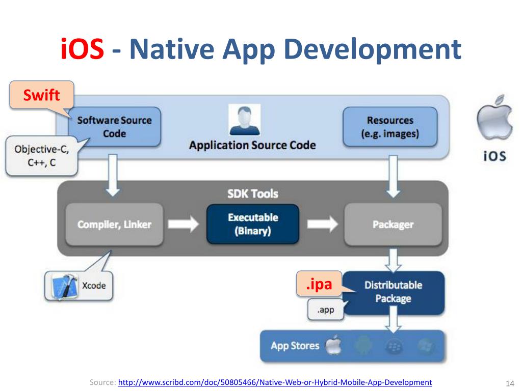Click the .app callout label

coord(326,310)
